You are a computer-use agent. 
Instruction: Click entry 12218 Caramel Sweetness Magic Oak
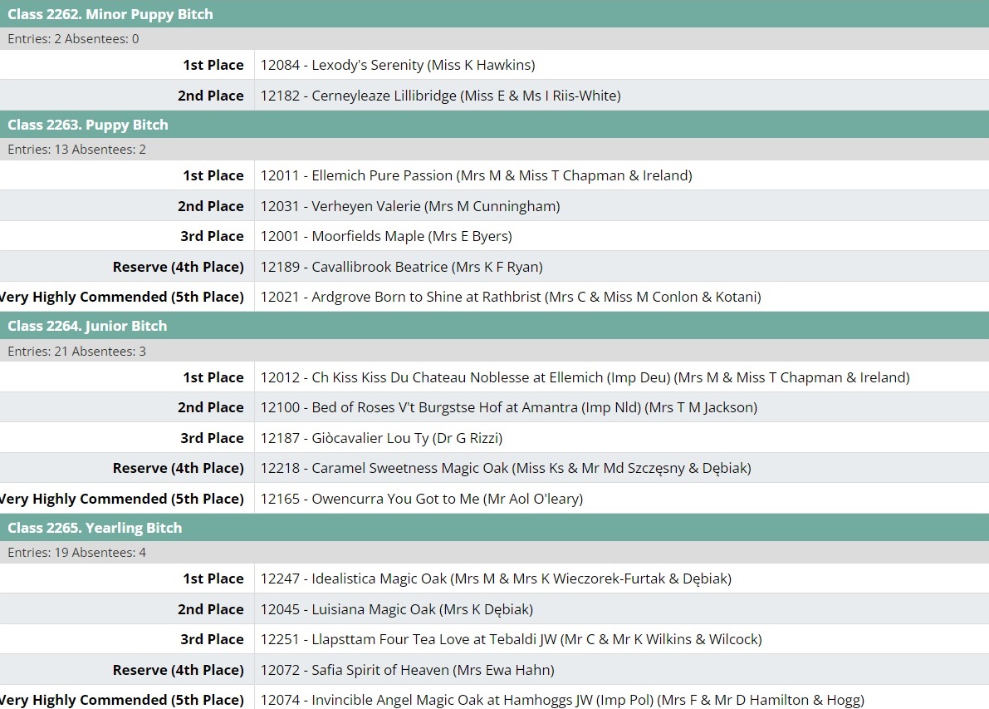coord(506,468)
